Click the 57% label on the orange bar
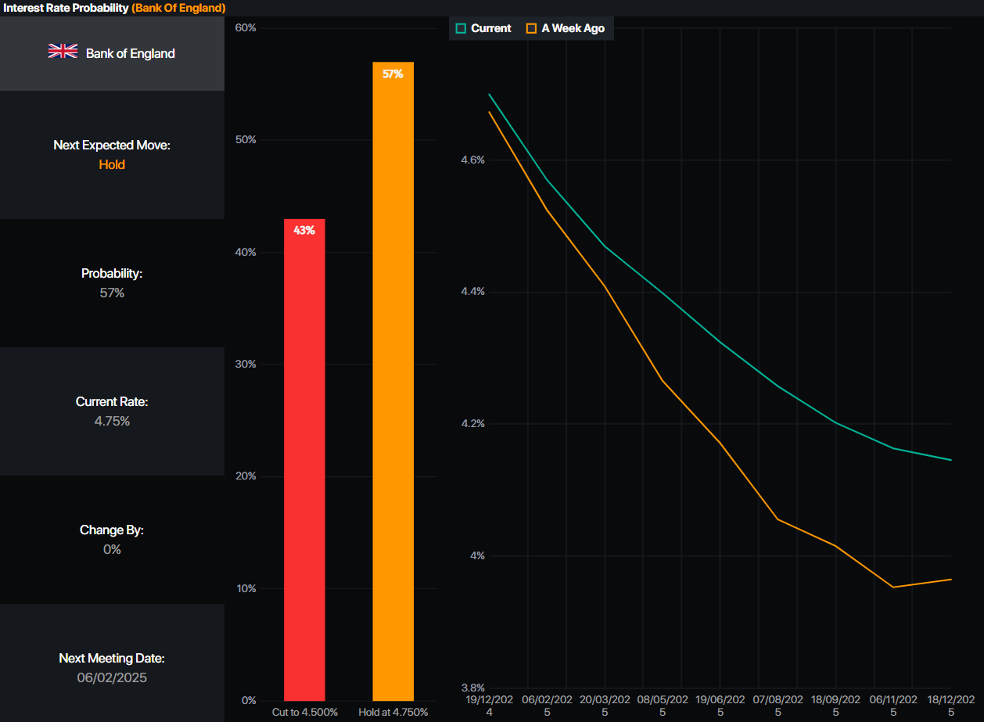Image resolution: width=984 pixels, height=722 pixels. point(393,74)
